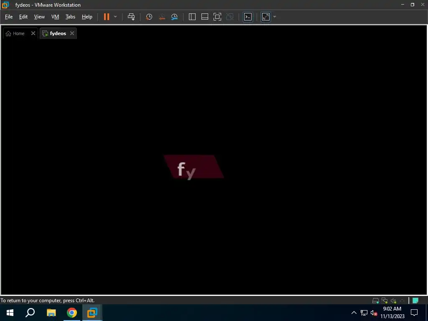Image resolution: width=428 pixels, height=321 pixels.
Task: Open the Help menu
Action: coord(87,17)
